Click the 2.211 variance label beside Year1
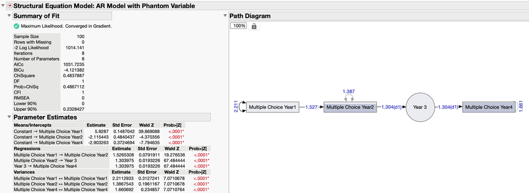529x193 pixels. [236, 107]
